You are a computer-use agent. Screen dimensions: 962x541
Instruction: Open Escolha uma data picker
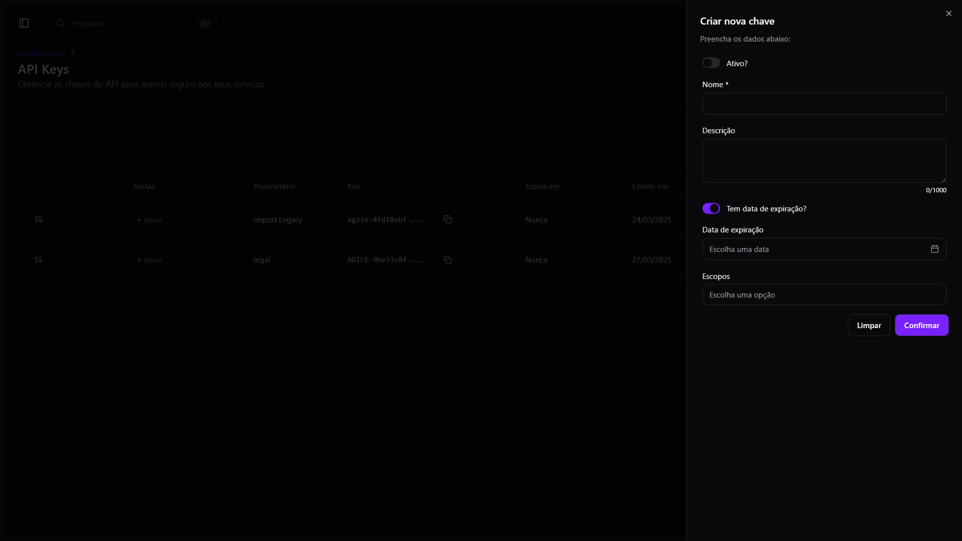coord(814,249)
